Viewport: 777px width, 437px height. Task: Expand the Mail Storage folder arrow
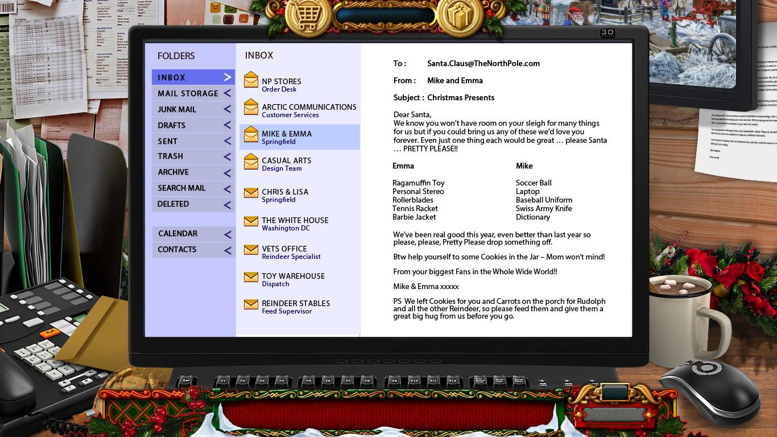pos(227,93)
